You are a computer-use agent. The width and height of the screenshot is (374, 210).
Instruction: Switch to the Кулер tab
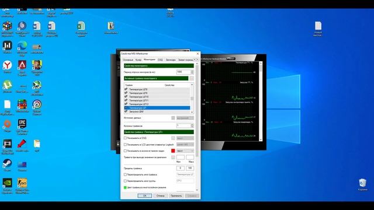(138, 60)
